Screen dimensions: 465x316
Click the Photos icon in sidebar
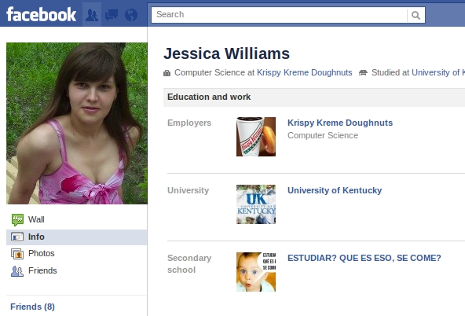[17, 254]
